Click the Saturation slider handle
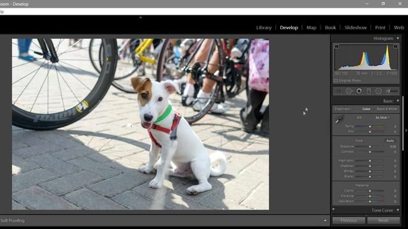Screen dimensions: 408x229 [x=370, y=201]
